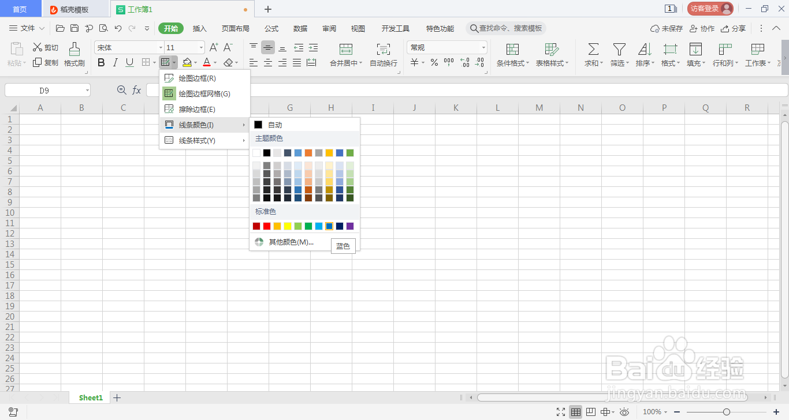Click the Copy (复制) icon
Screen dimensions: 789x420
(x=38, y=62)
